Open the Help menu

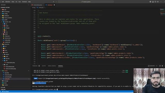(x=29, y=2)
